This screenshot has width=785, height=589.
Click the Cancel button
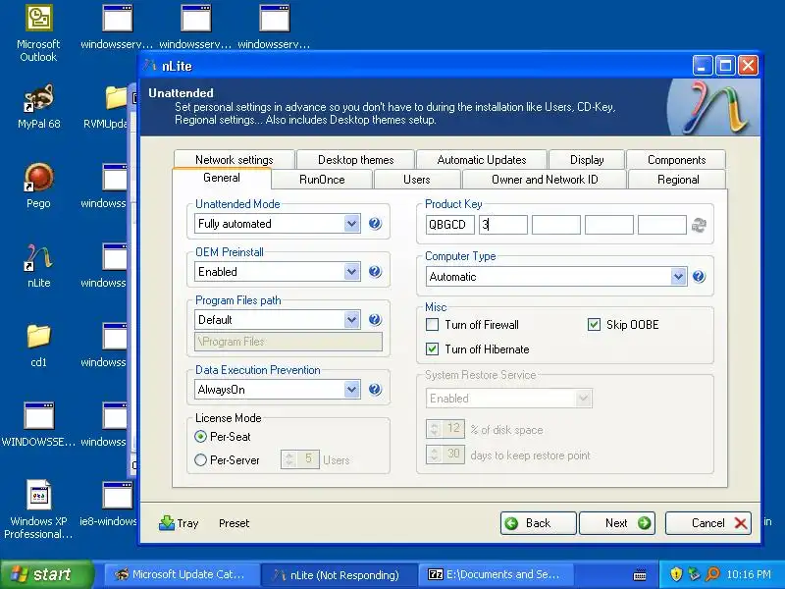(x=707, y=523)
